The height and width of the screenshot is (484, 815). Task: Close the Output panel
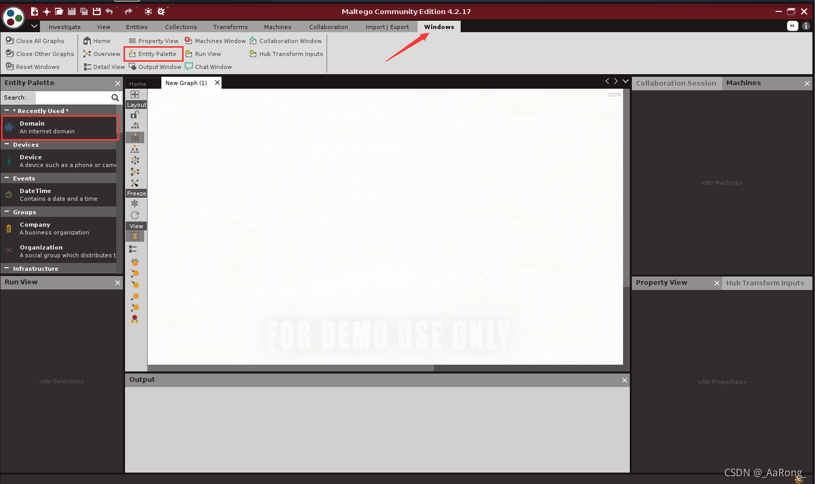(625, 380)
